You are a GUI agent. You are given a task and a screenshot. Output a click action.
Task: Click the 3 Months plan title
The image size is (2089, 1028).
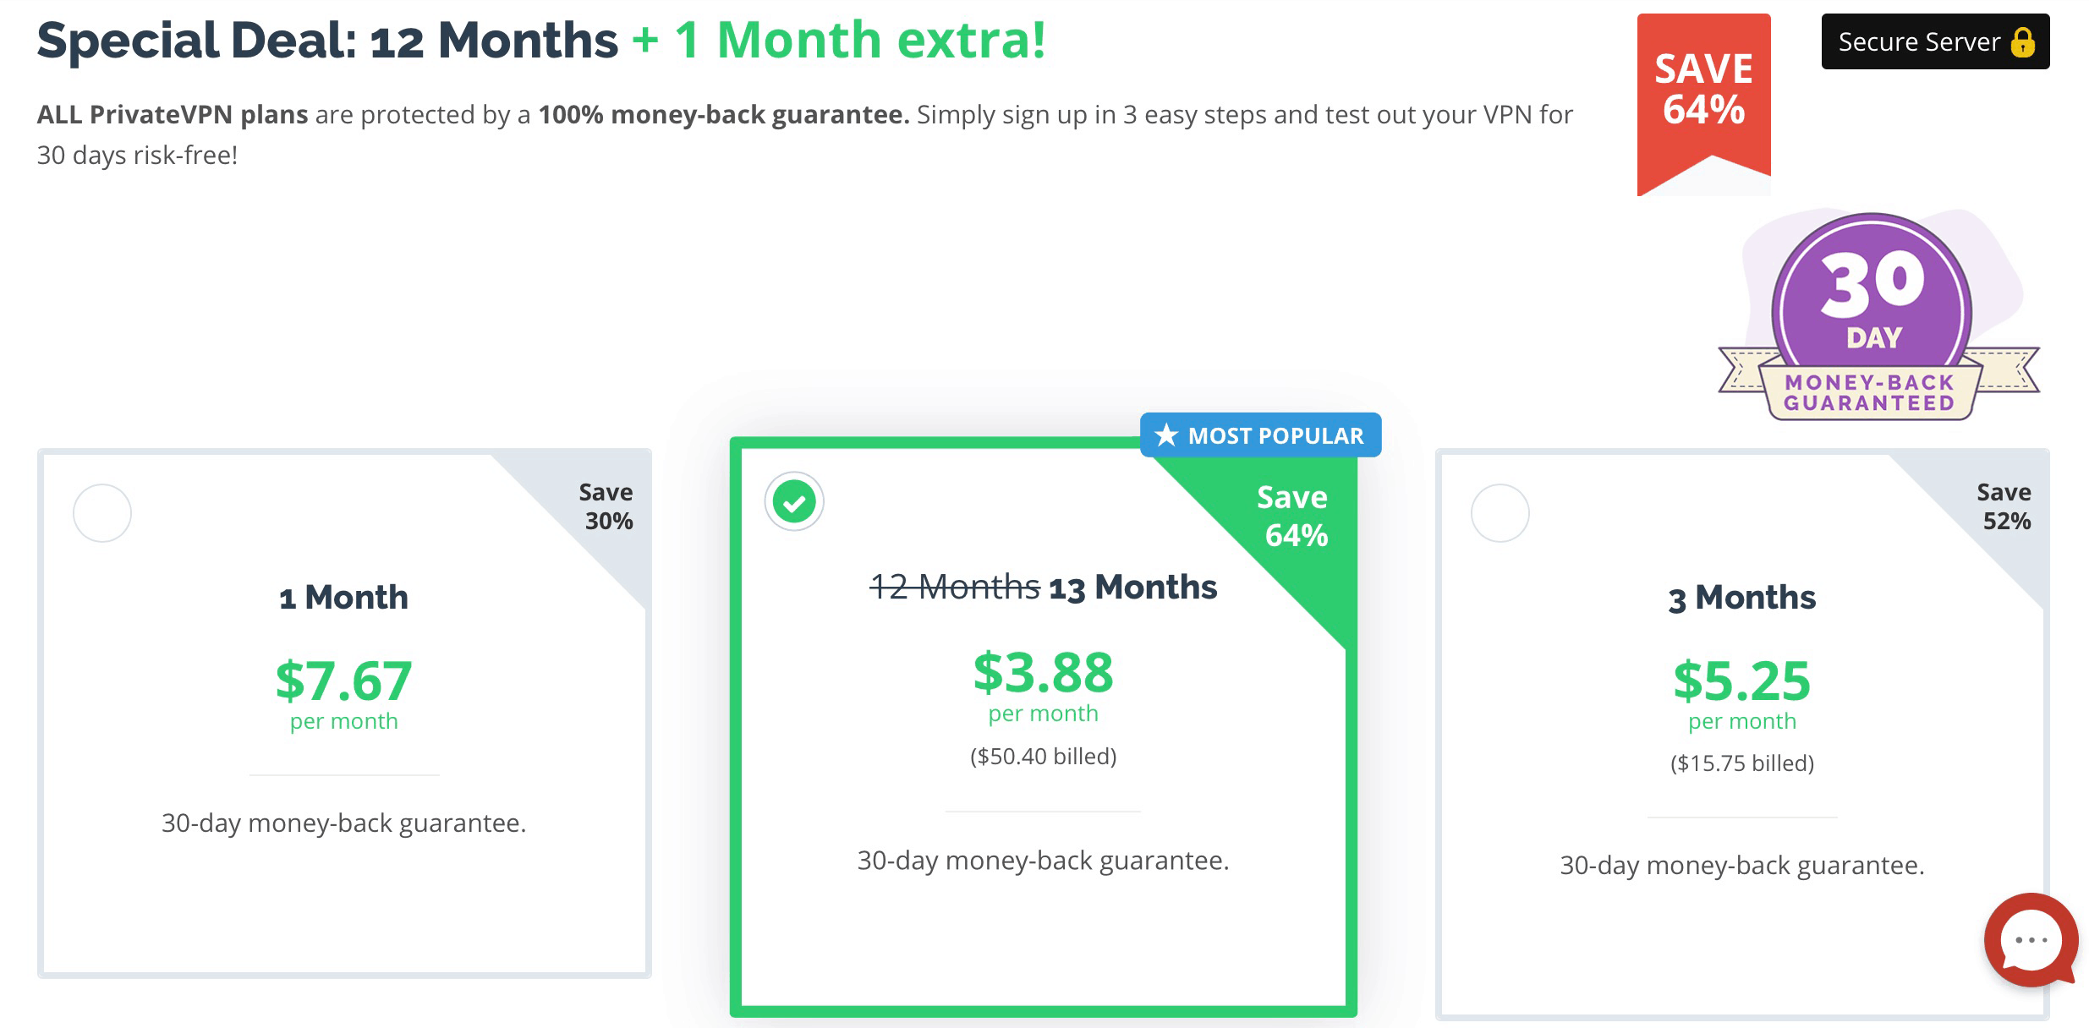(x=1741, y=598)
